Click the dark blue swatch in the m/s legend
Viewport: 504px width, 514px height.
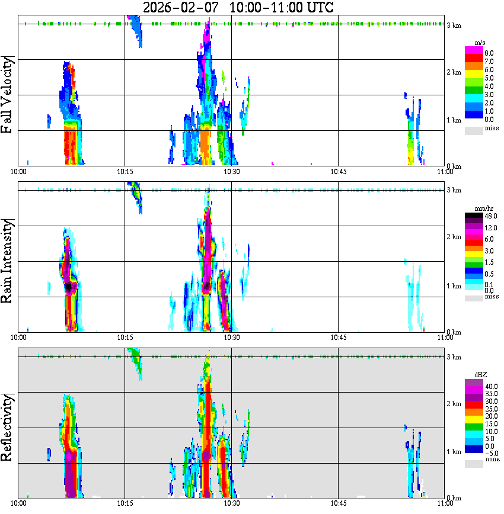pyautogui.click(x=474, y=115)
